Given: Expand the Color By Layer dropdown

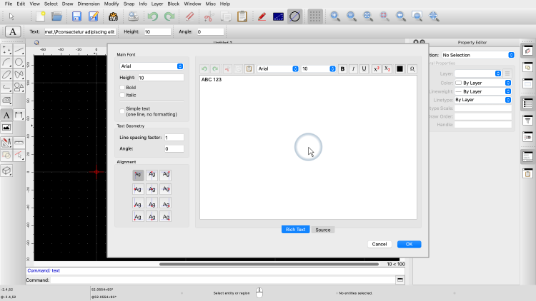Looking at the screenshot, I should pyautogui.click(x=483, y=82).
